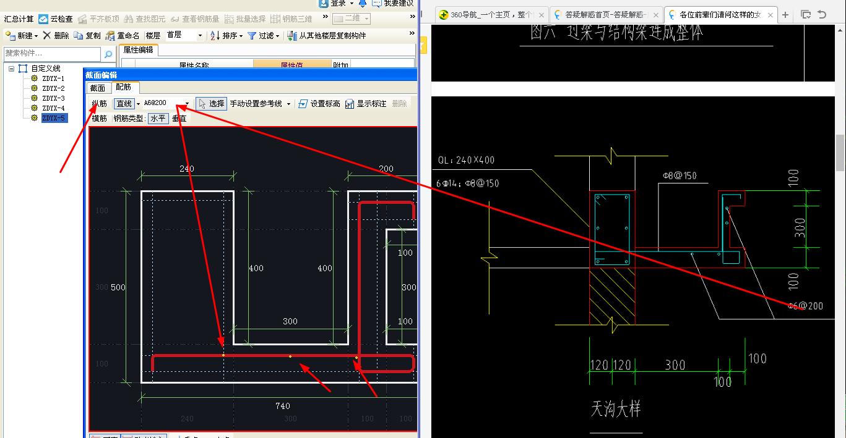Click the 平齐板顶 toolbar icon
The height and width of the screenshot is (438, 846).
click(x=82, y=19)
